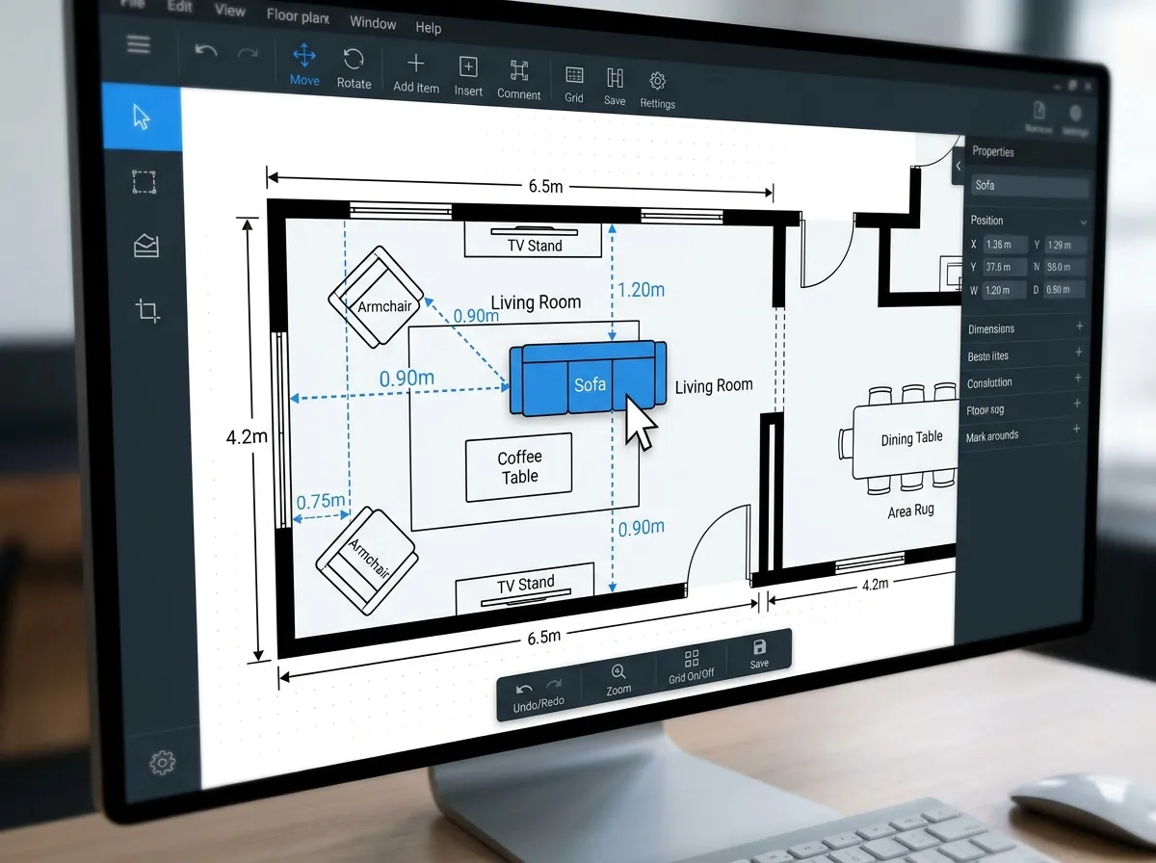Select the pointer tool in left sidebar

[x=142, y=118]
